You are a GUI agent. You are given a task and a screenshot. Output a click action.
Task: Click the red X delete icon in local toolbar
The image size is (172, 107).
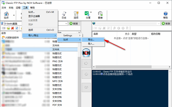coord(13,28)
